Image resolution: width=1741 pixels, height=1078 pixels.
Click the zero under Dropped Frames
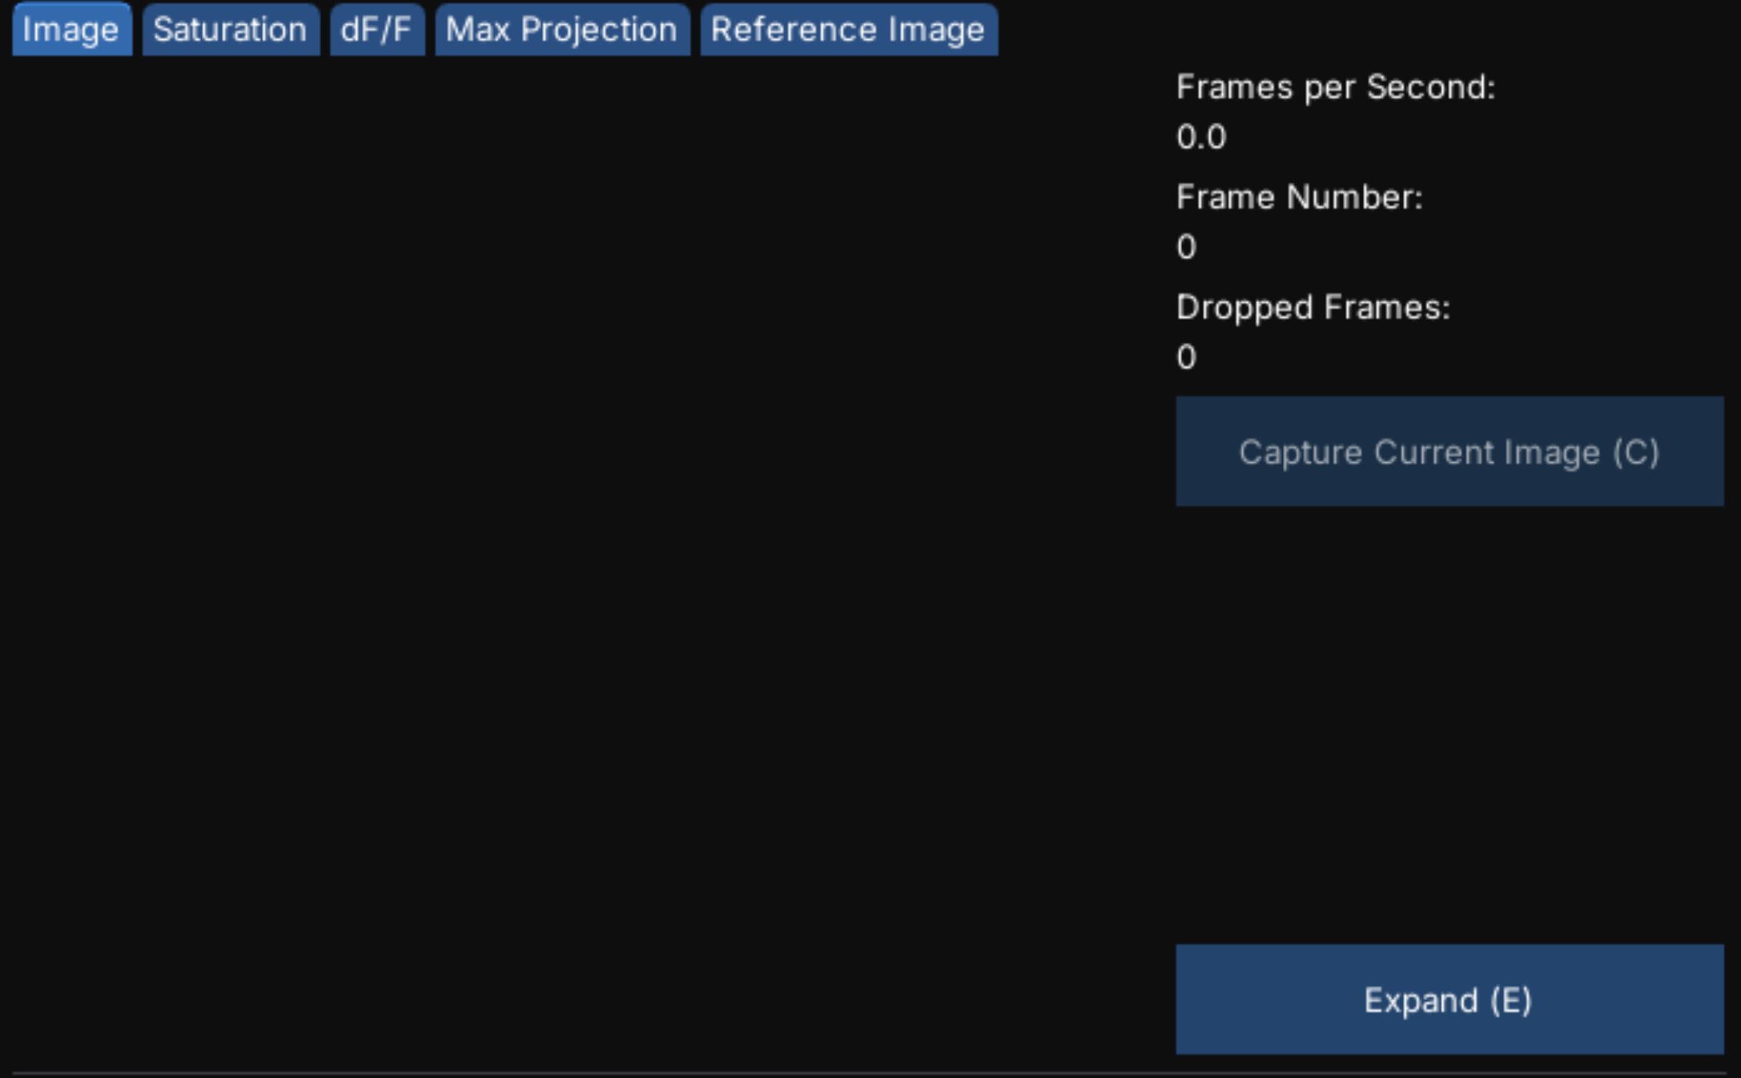click(1186, 357)
